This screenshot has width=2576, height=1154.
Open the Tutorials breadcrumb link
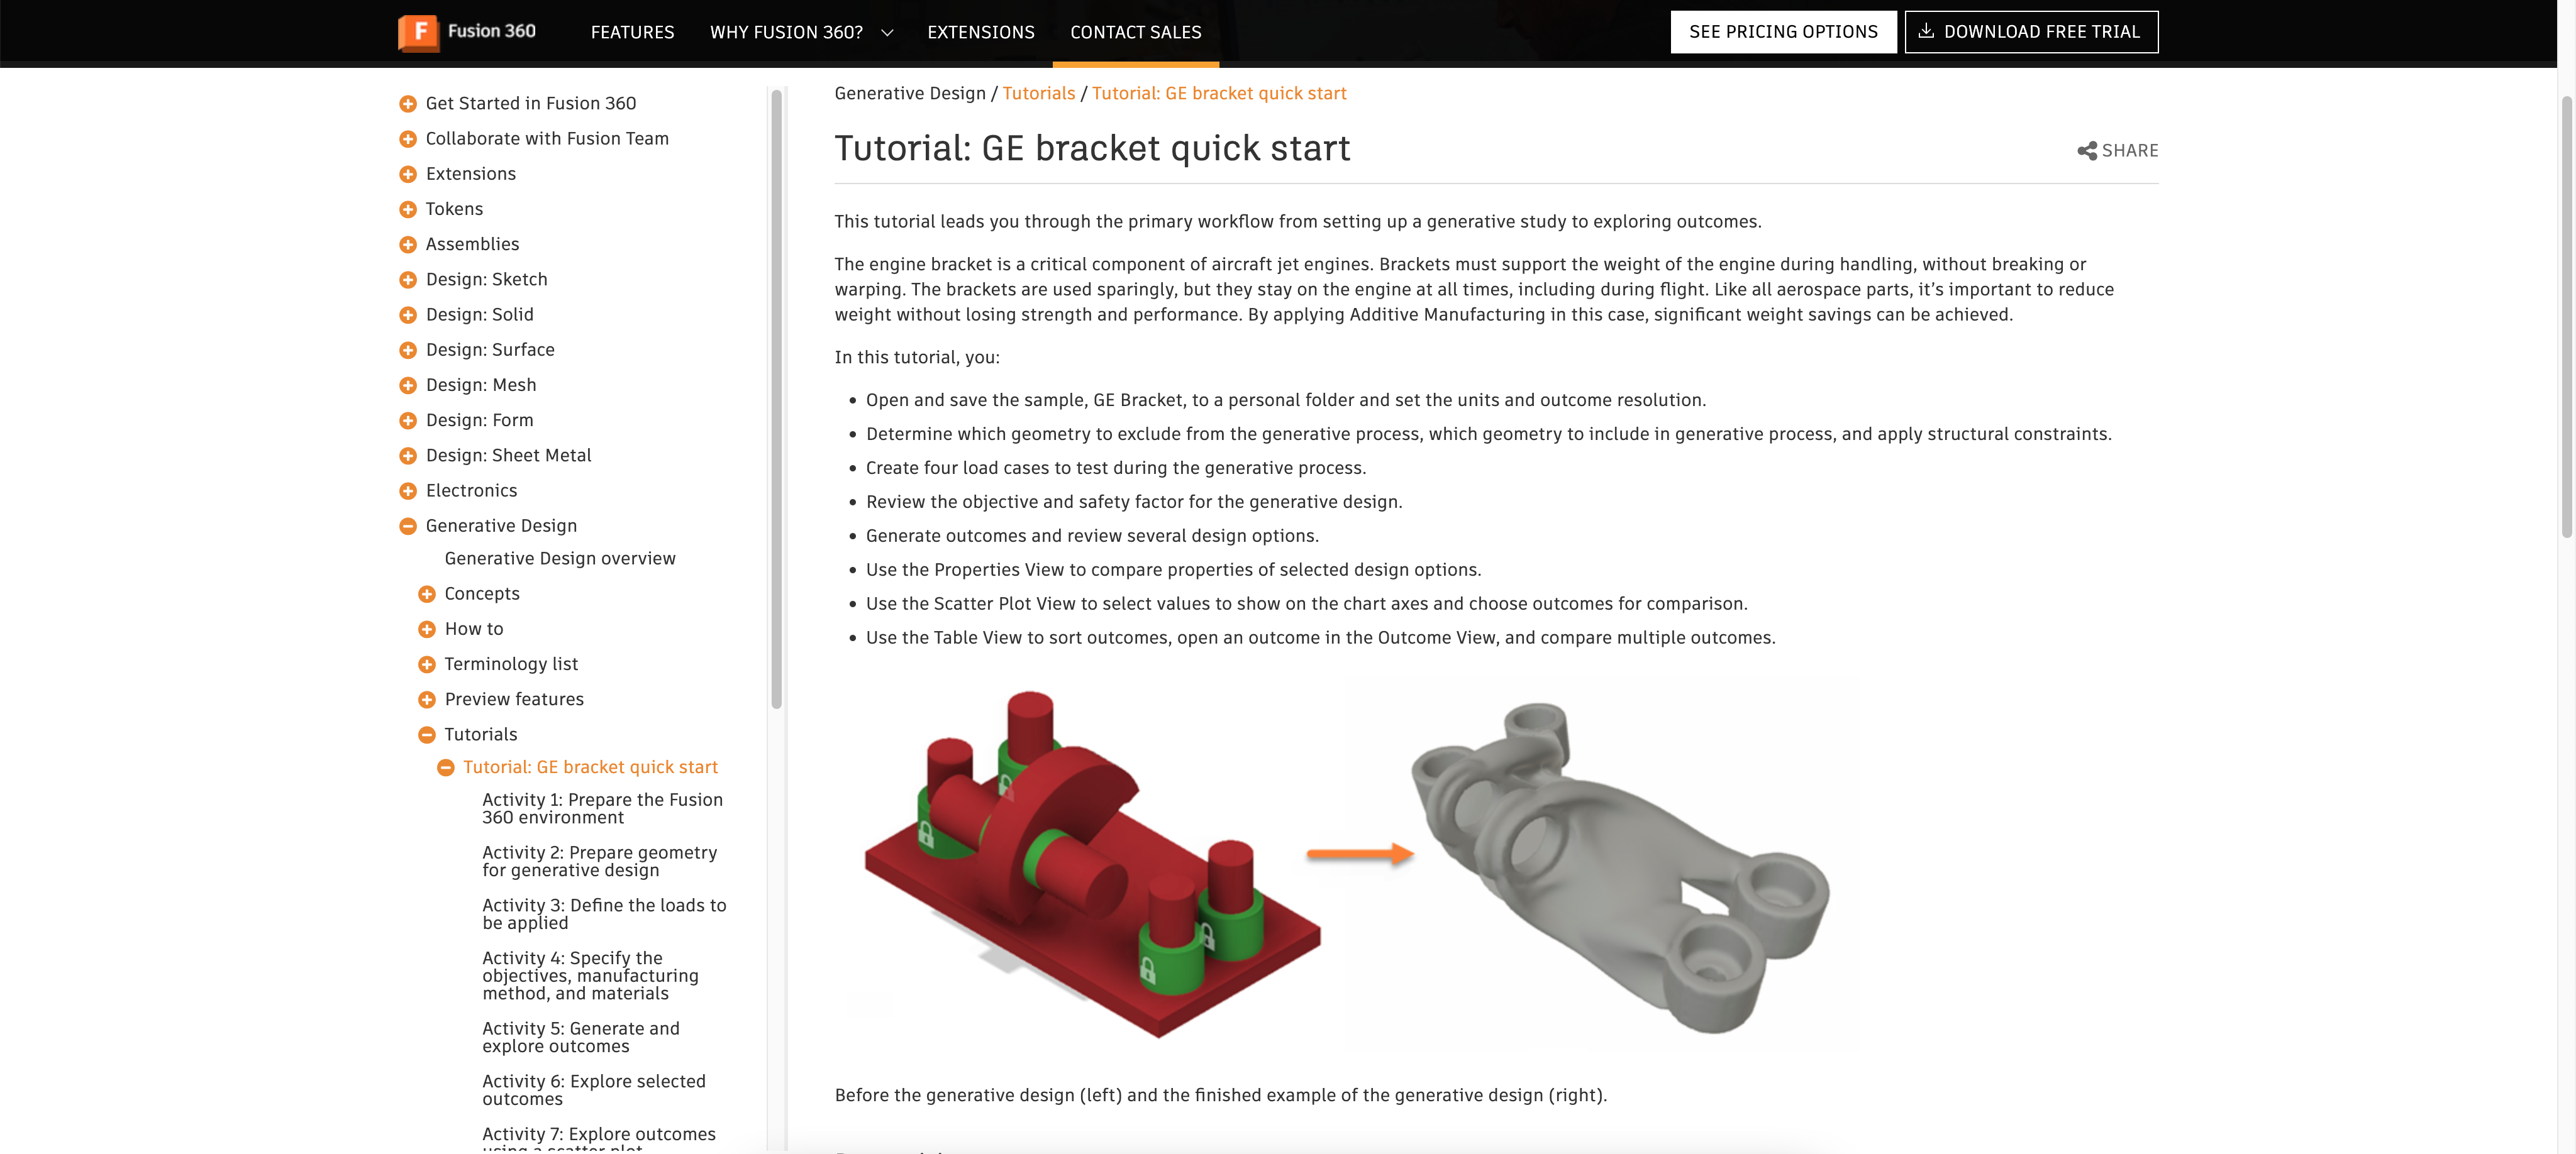1038,93
